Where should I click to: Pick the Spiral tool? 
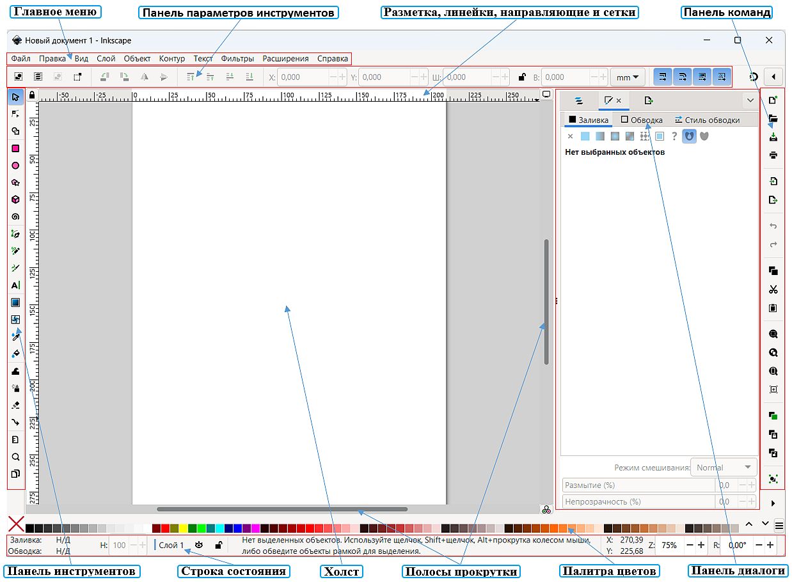coord(16,217)
